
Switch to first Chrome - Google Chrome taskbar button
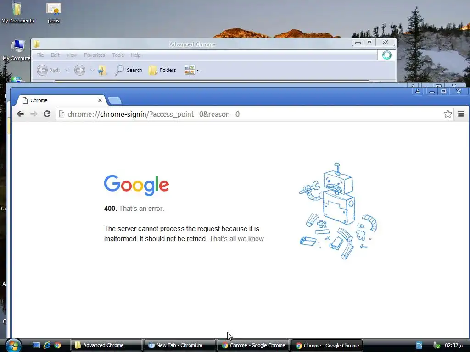[253, 346]
